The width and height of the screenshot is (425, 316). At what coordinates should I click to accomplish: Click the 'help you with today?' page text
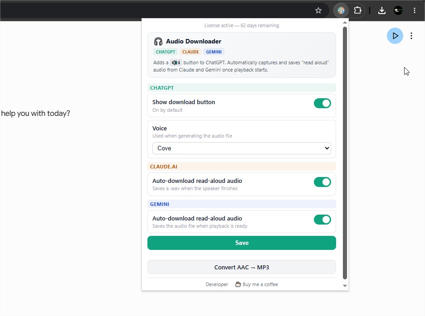coord(35,113)
